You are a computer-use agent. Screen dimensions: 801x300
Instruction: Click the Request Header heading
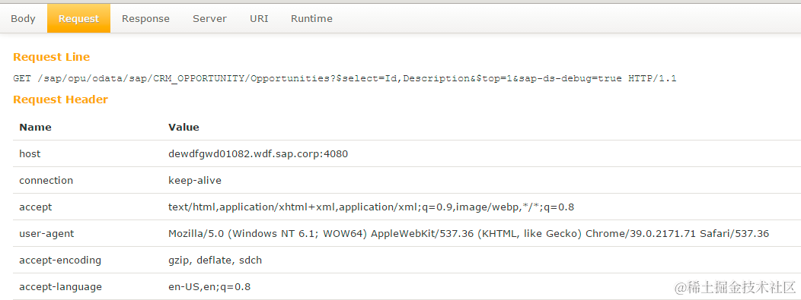[x=61, y=99]
